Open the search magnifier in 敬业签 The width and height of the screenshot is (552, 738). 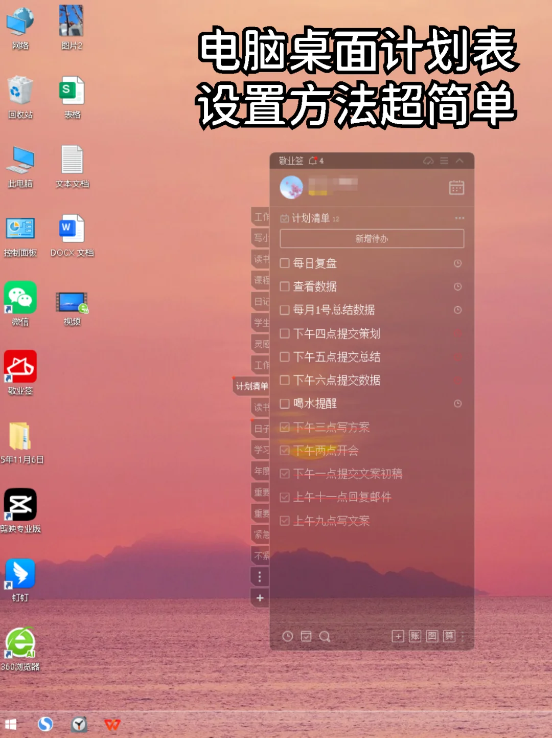pyautogui.click(x=324, y=637)
